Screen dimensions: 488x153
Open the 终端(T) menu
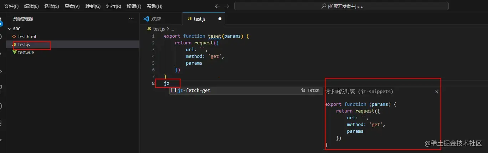[134, 6]
